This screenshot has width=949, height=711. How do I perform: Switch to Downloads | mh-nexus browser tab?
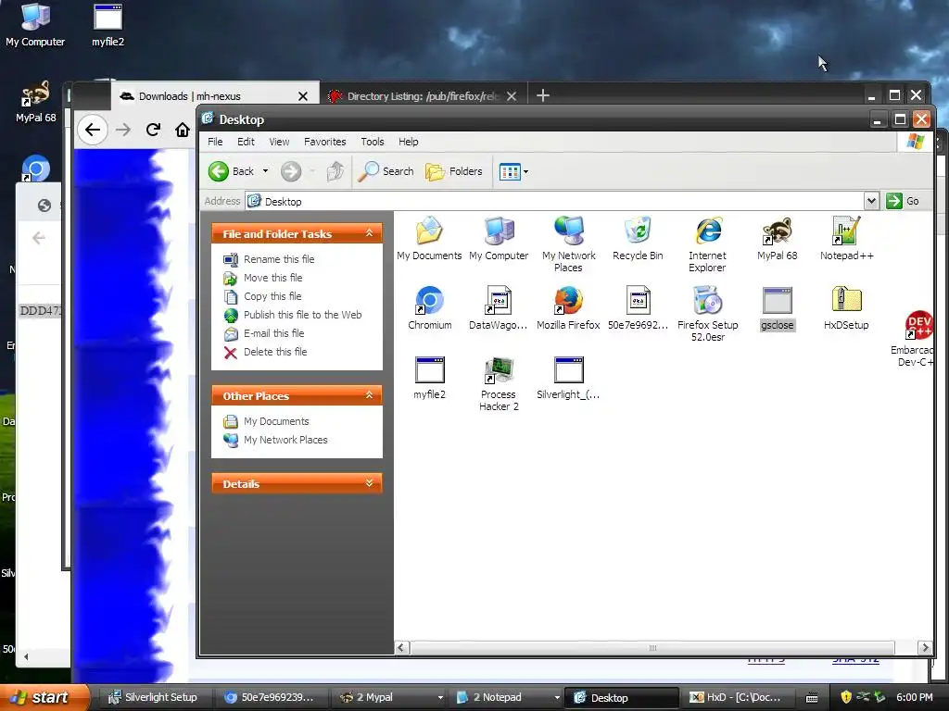(x=215, y=96)
